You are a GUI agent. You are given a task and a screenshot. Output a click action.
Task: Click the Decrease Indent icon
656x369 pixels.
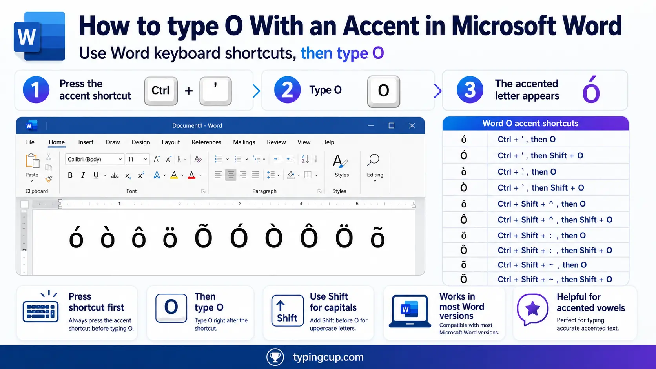tap(277, 159)
